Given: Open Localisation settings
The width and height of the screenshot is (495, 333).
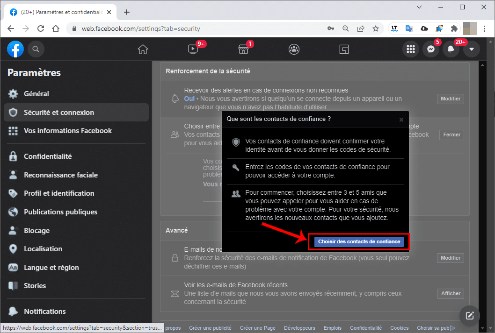Looking at the screenshot, I should click(x=76, y=249).
